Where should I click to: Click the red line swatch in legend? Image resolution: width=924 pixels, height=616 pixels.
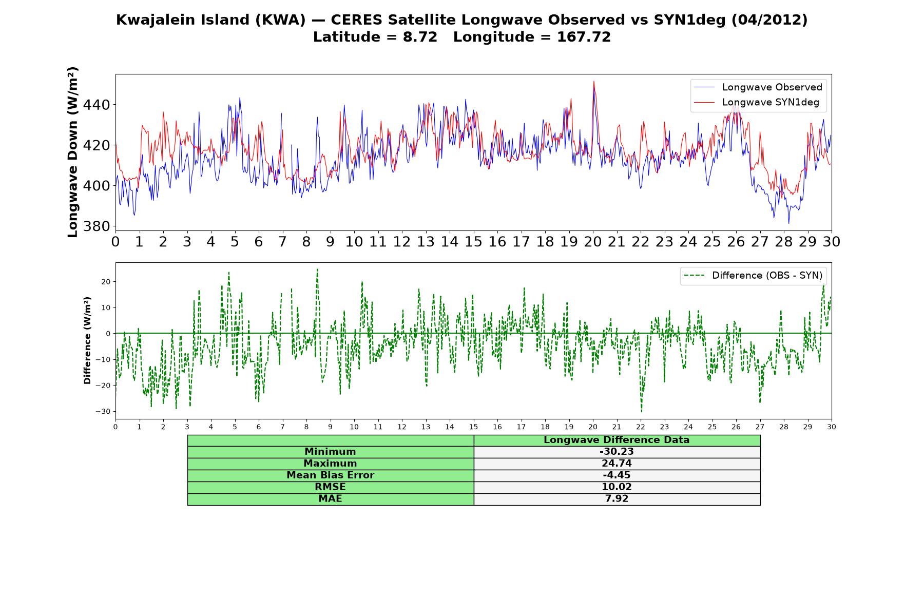coord(704,102)
